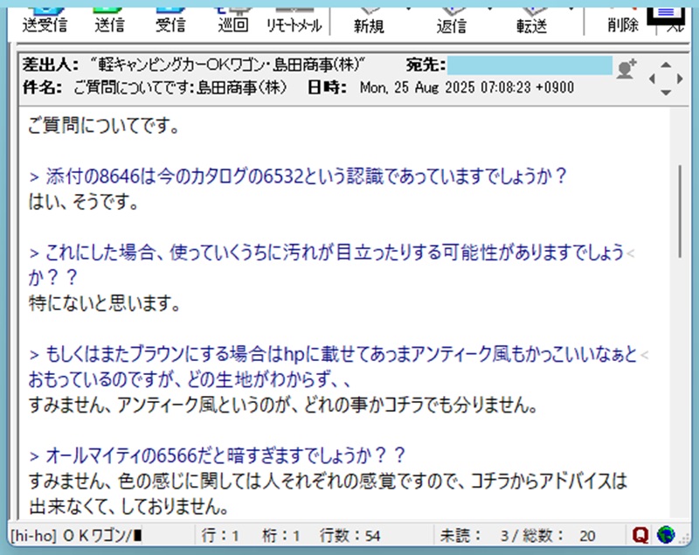Click the 送信 send toolbar button
This screenshot has height=555, width=699.
[109, 20]
